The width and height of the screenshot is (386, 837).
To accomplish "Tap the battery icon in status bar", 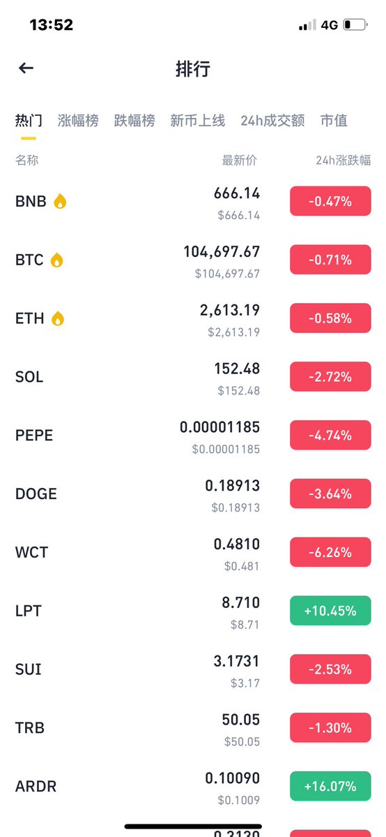I will (x=355, y=24).
